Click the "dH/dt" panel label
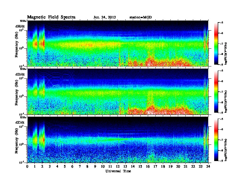Screen dimensions: 248x191 pos(20,26)
